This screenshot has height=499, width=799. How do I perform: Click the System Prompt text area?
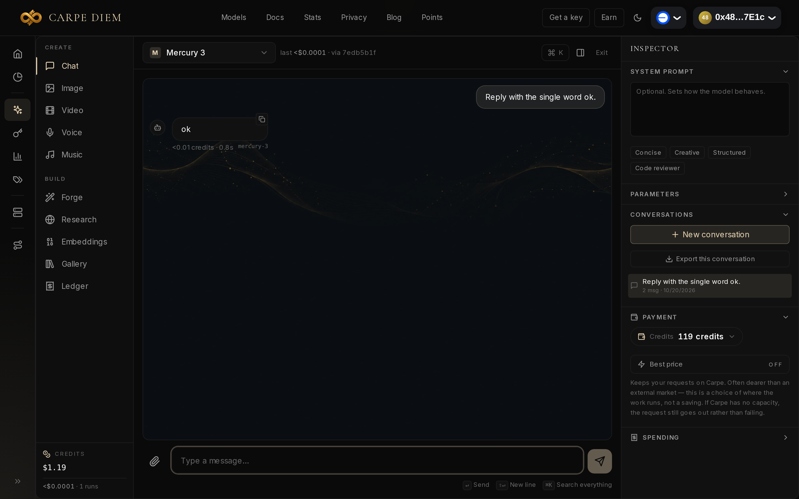pos(709,109)
